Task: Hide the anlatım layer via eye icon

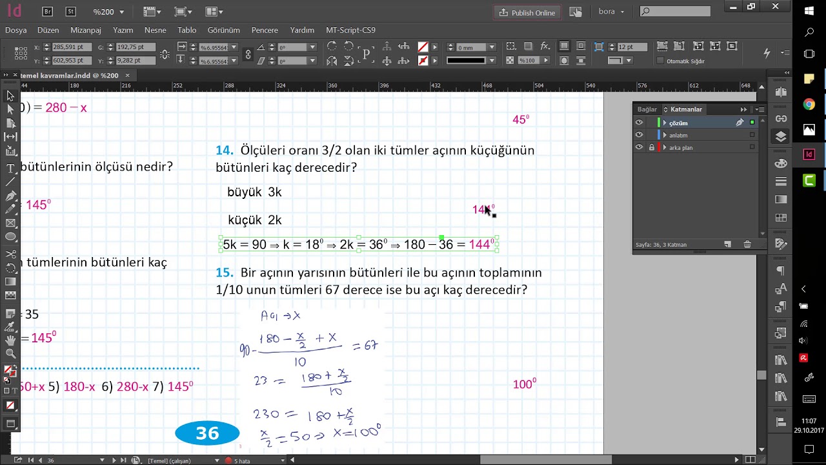Action: click(639, 135)
